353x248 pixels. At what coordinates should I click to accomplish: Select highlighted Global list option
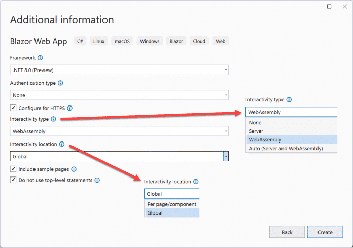pyautogui.click(x=172, y=212)
